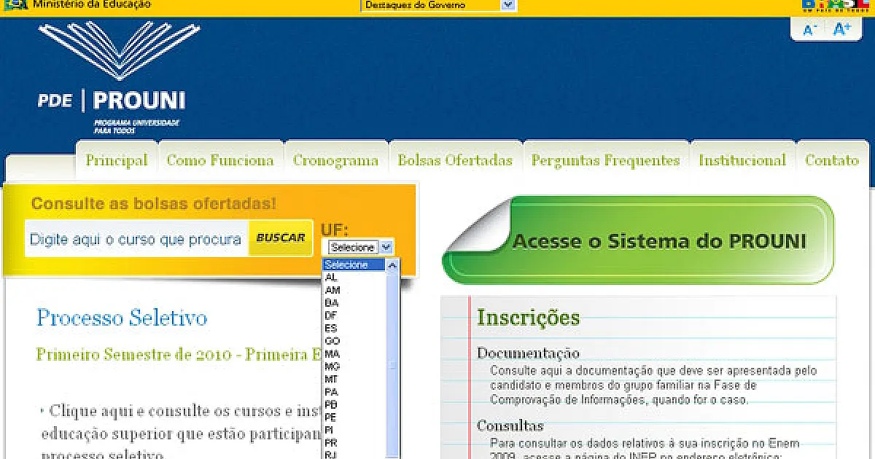Click Ministério da Educação link
The height and width of the screenshot is (459, 875).
92,4
